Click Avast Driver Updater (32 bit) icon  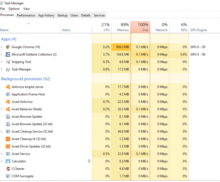[8, 146]
